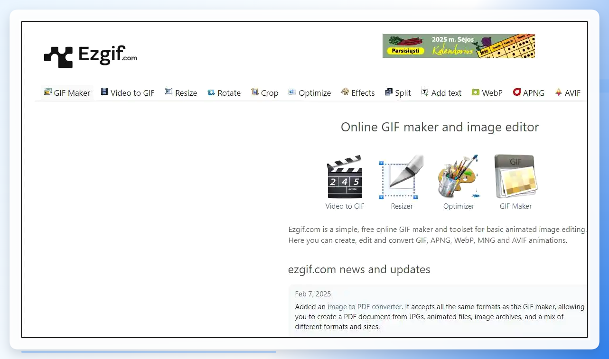Click the Video to GIF clapperboard icon
The height and width of the screenshot is (359, 609).
click(x=345, y=177)
